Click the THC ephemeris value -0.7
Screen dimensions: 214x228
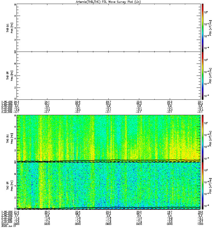coord(47,220)
